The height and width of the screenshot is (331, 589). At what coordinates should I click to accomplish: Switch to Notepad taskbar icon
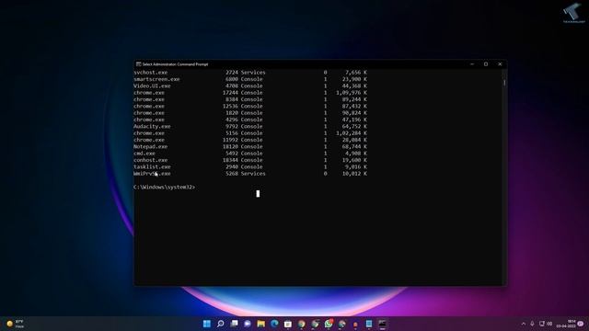[369, 324]
